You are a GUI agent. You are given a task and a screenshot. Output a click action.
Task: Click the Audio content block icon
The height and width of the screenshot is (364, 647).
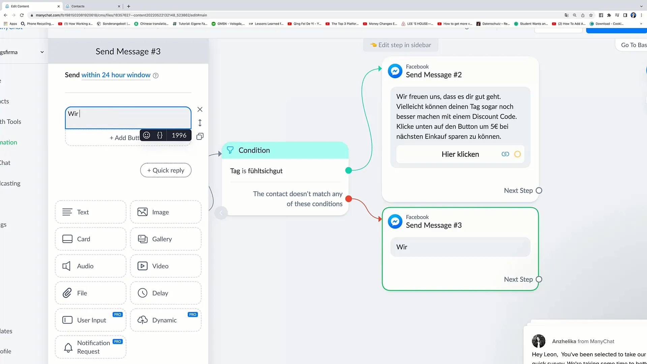click(x=67, y=266)
